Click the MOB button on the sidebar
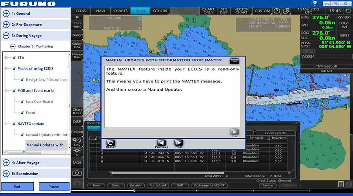Screen dimensions: 353x196 [x=77, y=162]
